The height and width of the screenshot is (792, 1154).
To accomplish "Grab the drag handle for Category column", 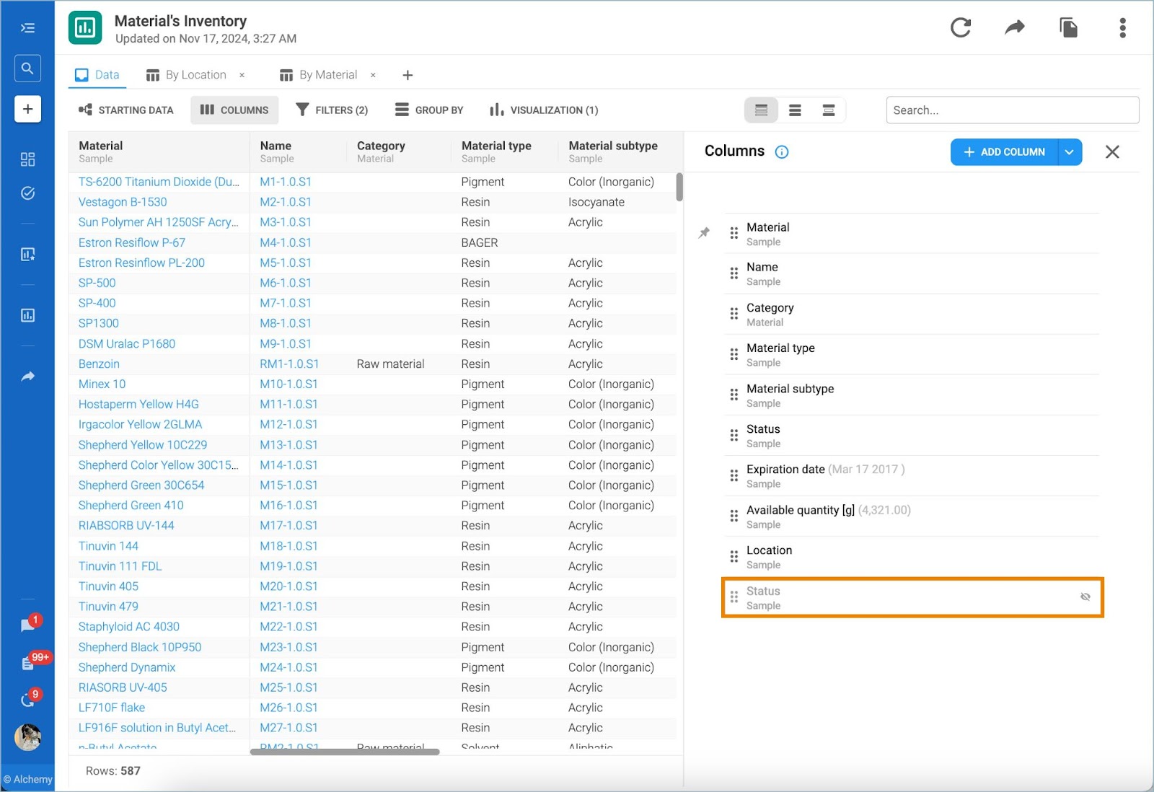I will pyautogui.click(x=734, y=314).
